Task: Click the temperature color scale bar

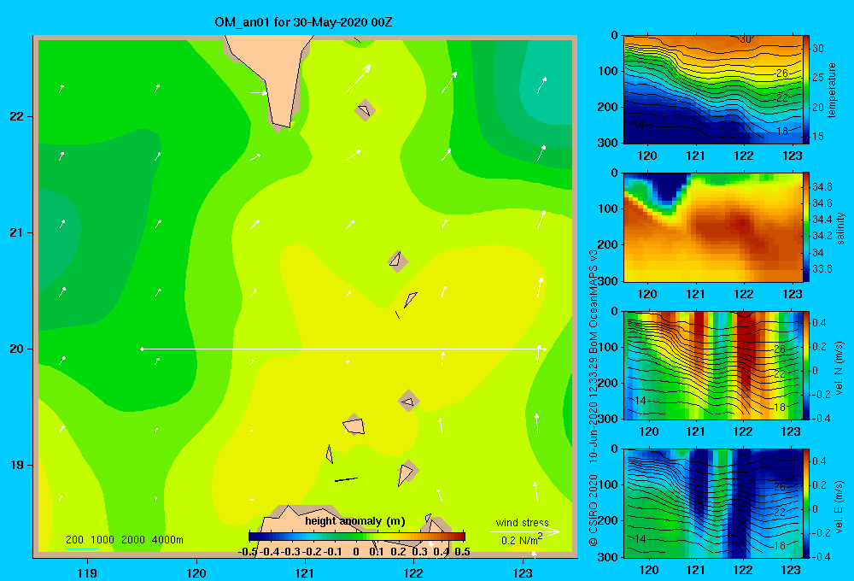Action: tap(806, 90)
